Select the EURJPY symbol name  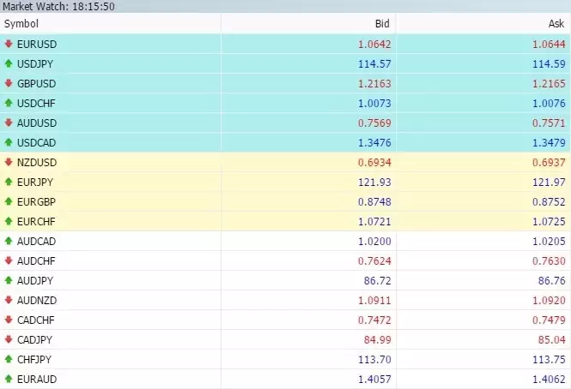(35, 183)
